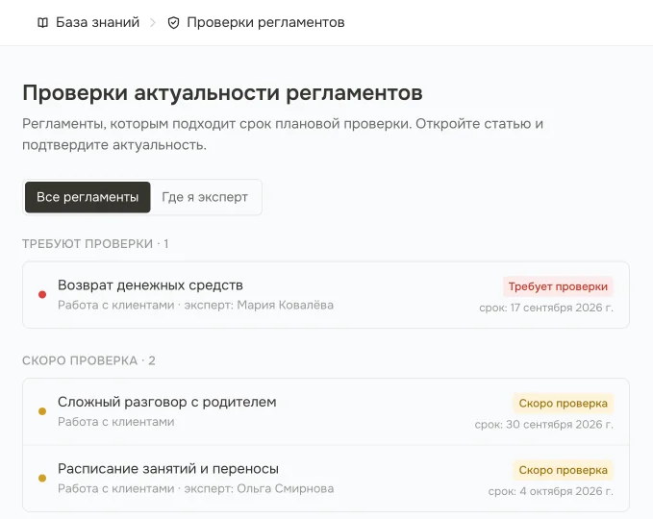Viewport: 653px width, 519px height.
Task: Click yellow dot by Расписание занятий и переносы
Action: (42, 479)
